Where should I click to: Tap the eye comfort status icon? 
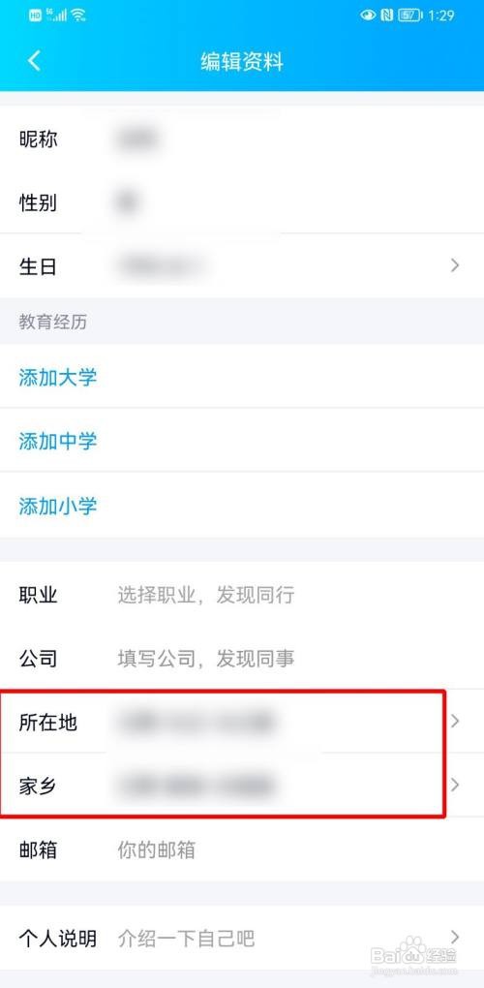click(x=368, y=15)
